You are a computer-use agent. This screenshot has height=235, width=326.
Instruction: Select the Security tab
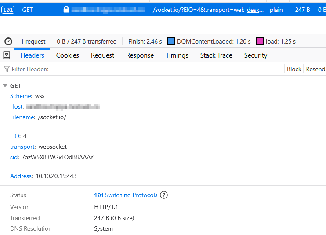[x=255, y=55]
